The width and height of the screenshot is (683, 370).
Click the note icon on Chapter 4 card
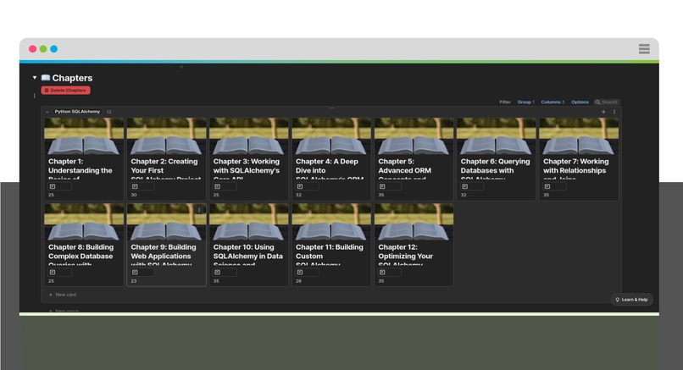[x=300, y=187]
